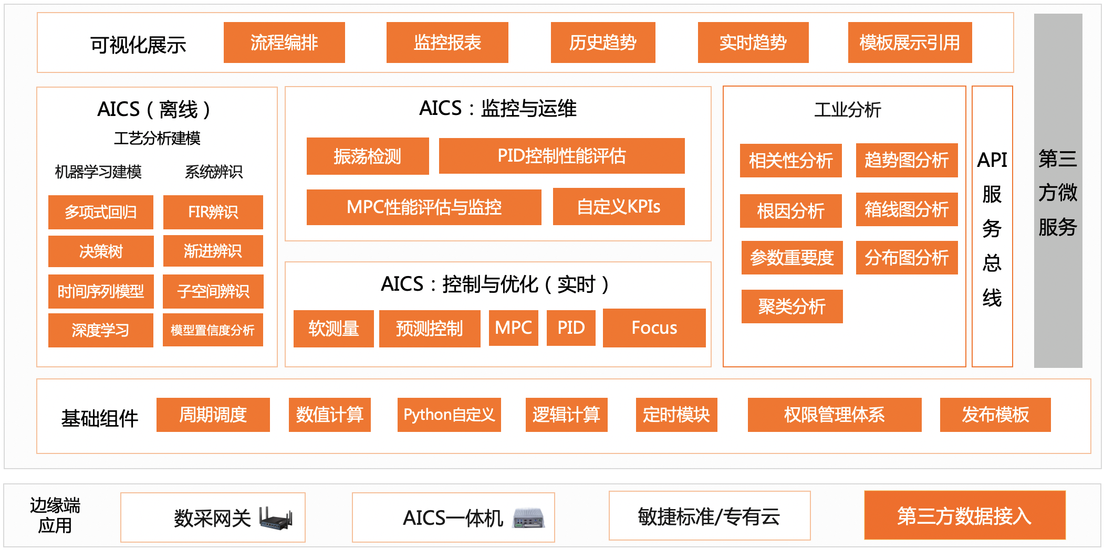The width and height of the screenshot is (1104, 550).
Task: Select 模板展示引用 block
Action: [910, 43]
